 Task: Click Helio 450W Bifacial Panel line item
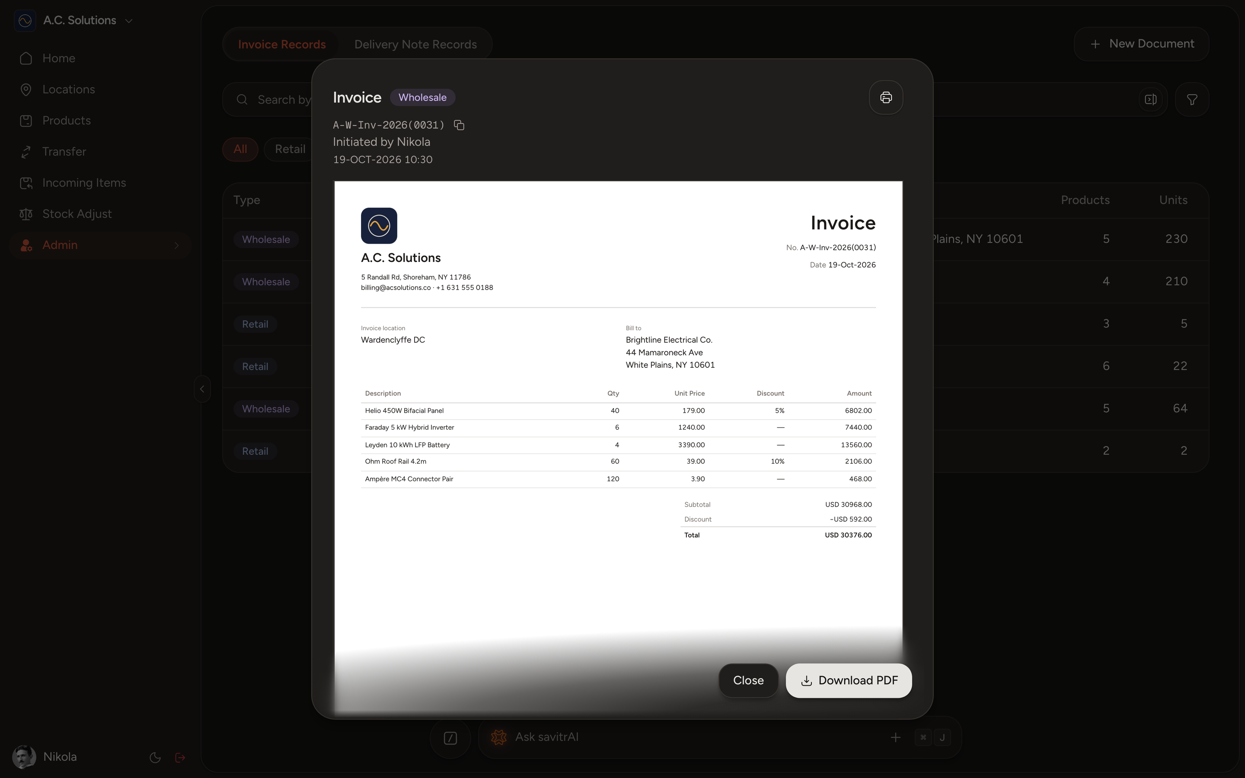pos(618,411)
